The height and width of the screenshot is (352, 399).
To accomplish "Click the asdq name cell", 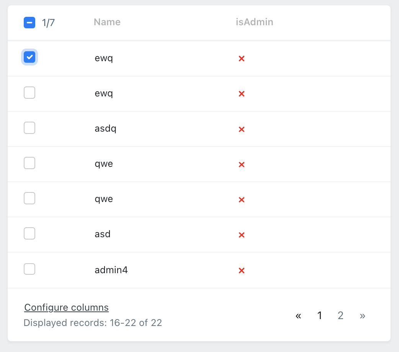I will (x=105, y=129).
